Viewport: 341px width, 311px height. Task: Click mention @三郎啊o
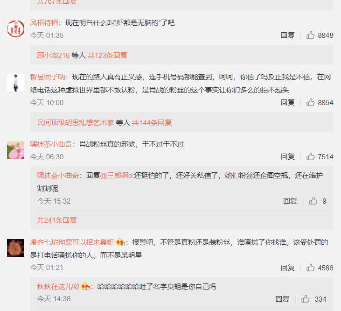click(x=116, y=176)
